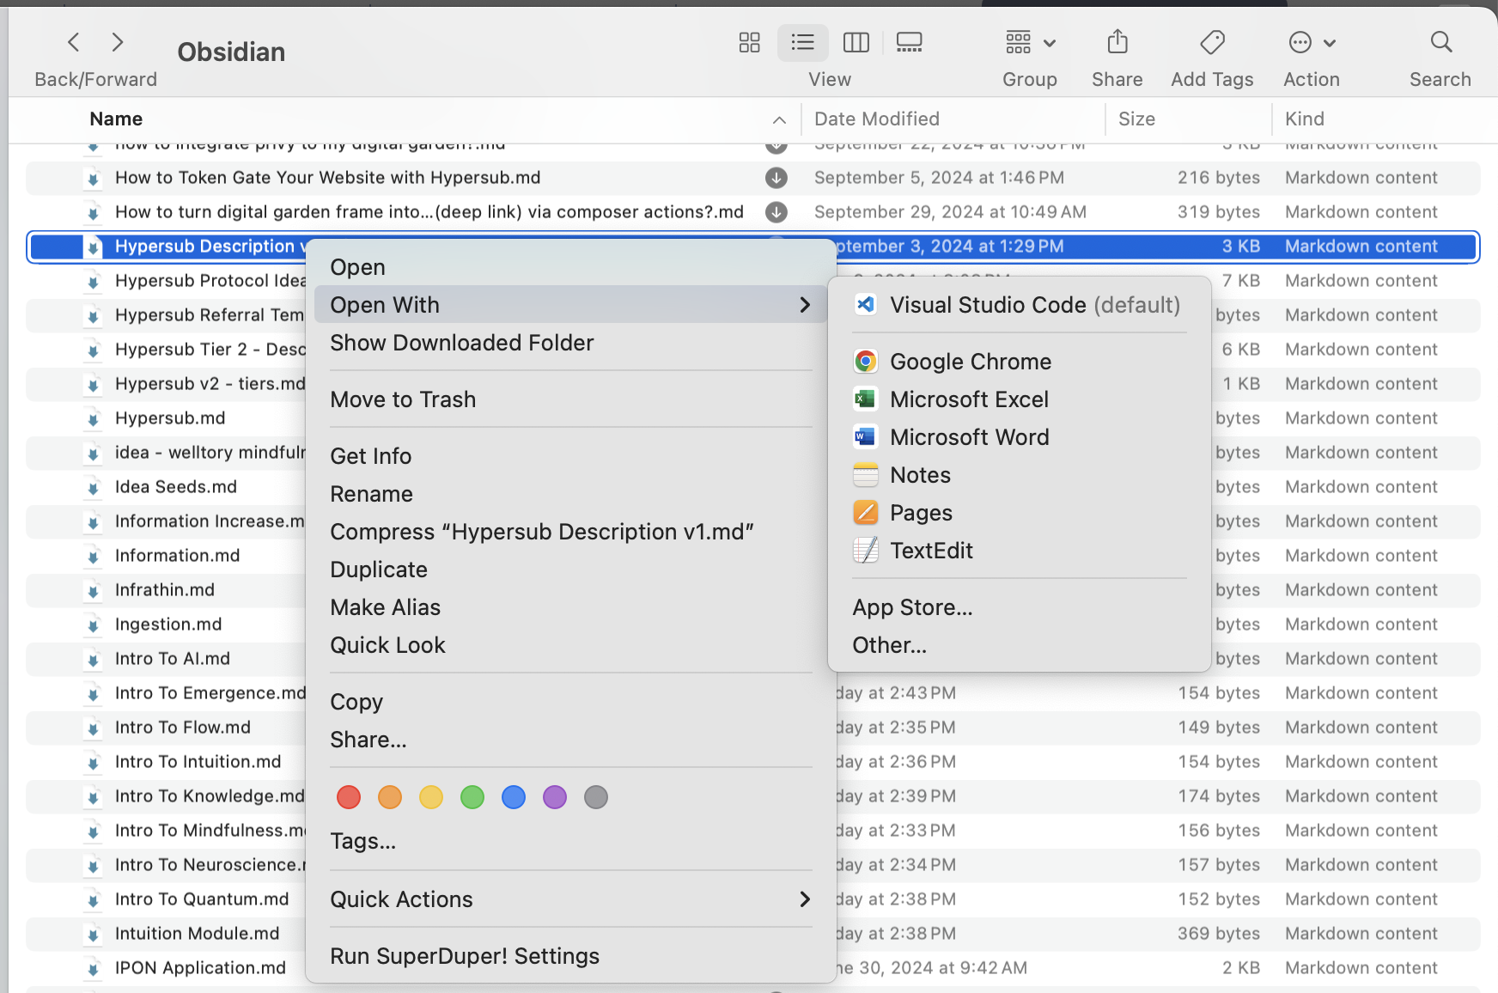Select Intro To Flow.md file
The width and height of the screenshot is (1498, 993).
pyautogui.click(x=183, y=728)
